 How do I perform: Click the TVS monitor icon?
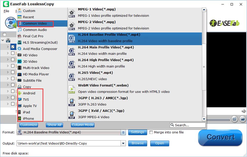[19, 99]
